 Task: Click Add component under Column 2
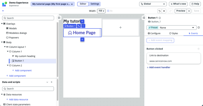tap(22, 70)
